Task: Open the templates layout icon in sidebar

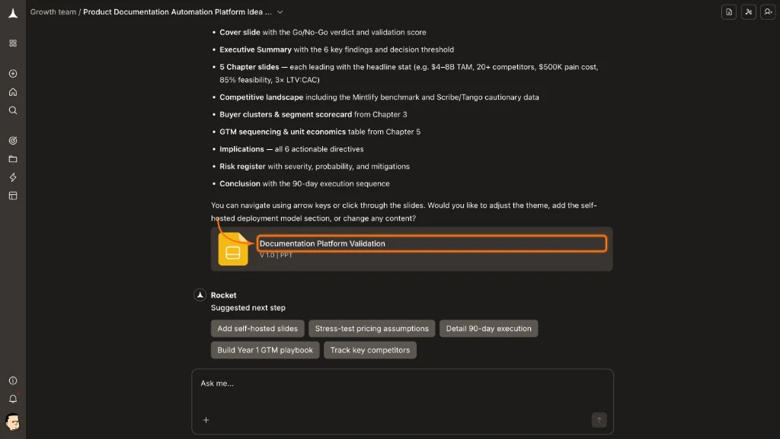Action: (12, 196)
